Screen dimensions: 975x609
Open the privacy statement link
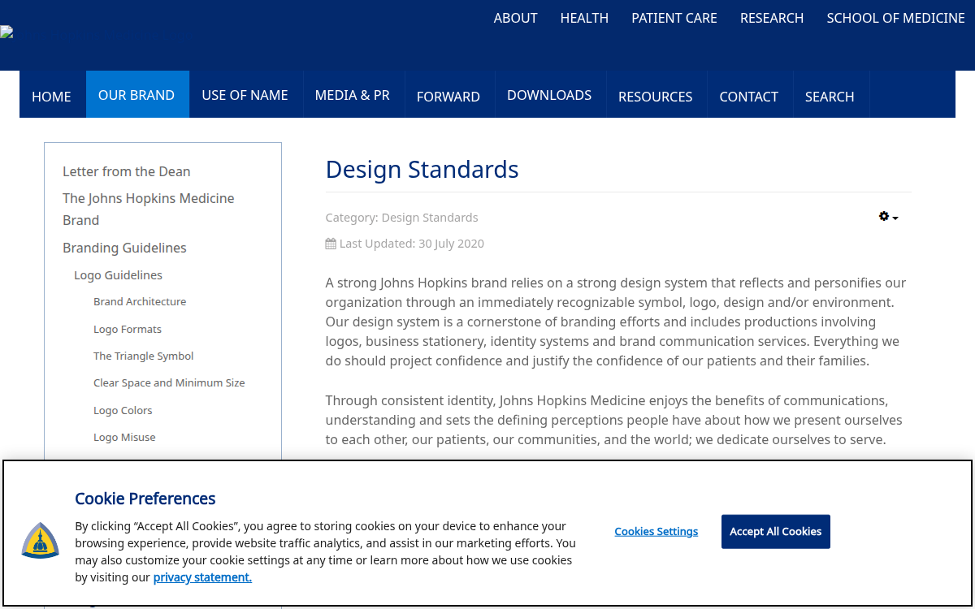pyautogui.click(x=202, y=577)
